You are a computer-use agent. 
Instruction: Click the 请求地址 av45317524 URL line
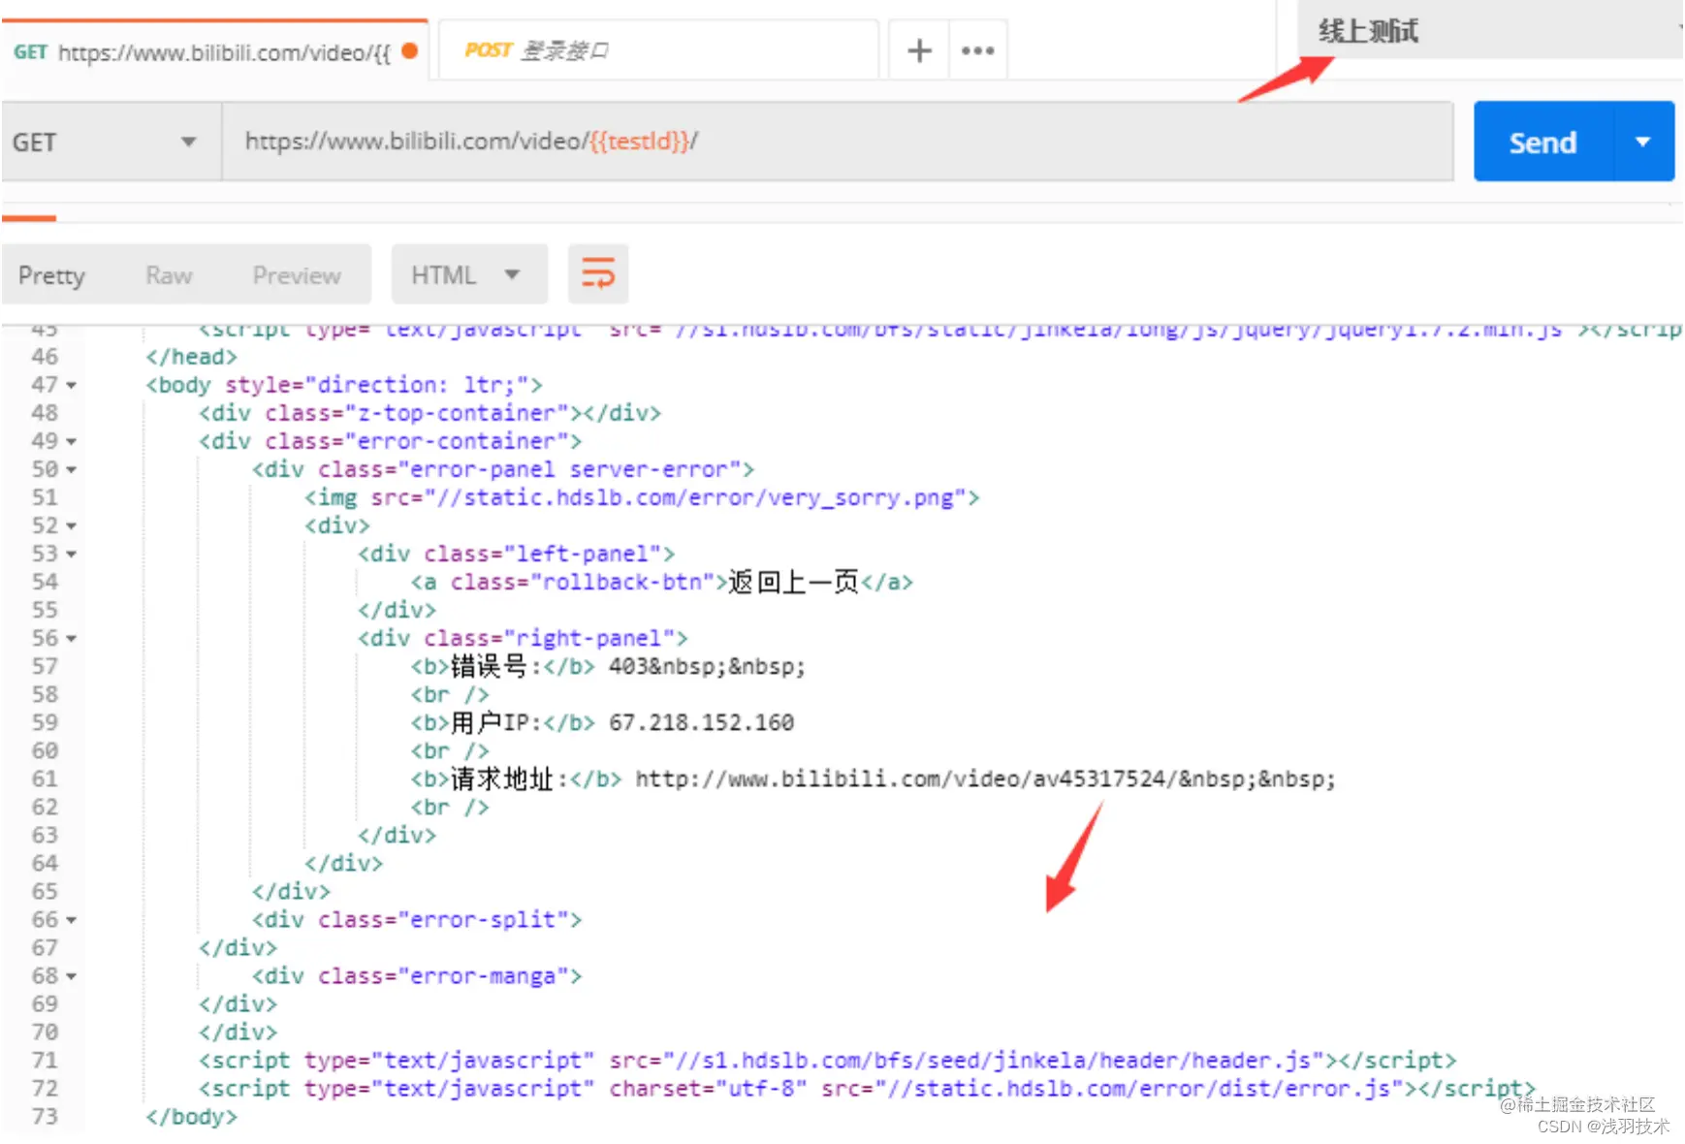coord(874,779)
